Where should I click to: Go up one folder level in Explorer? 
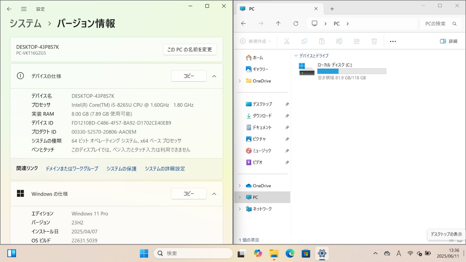278,24
